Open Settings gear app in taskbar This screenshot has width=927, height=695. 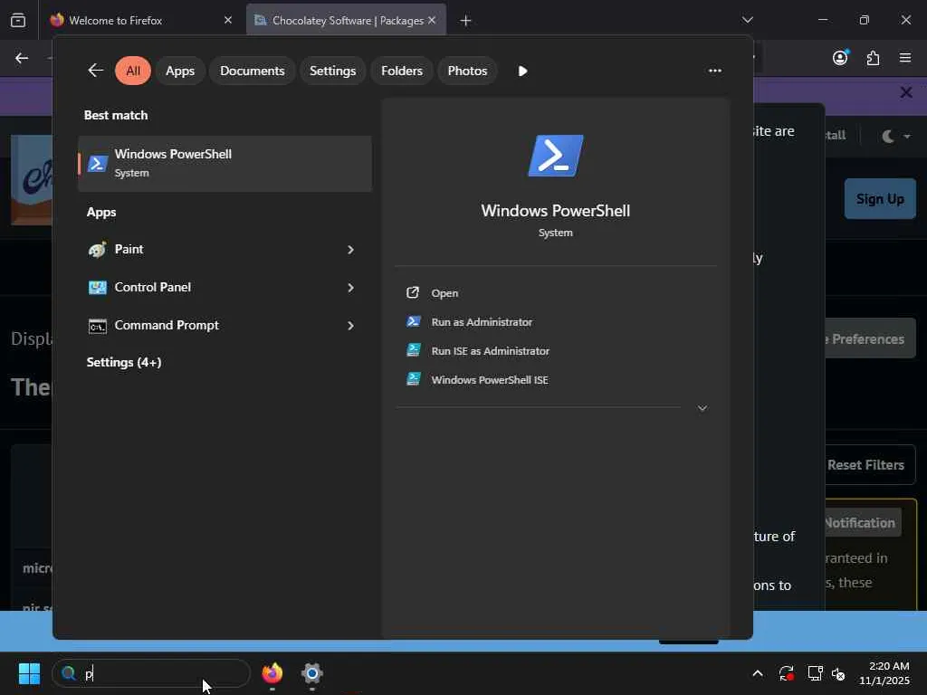pos(312,673)
